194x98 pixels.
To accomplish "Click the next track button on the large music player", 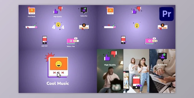I will (63, 73).
